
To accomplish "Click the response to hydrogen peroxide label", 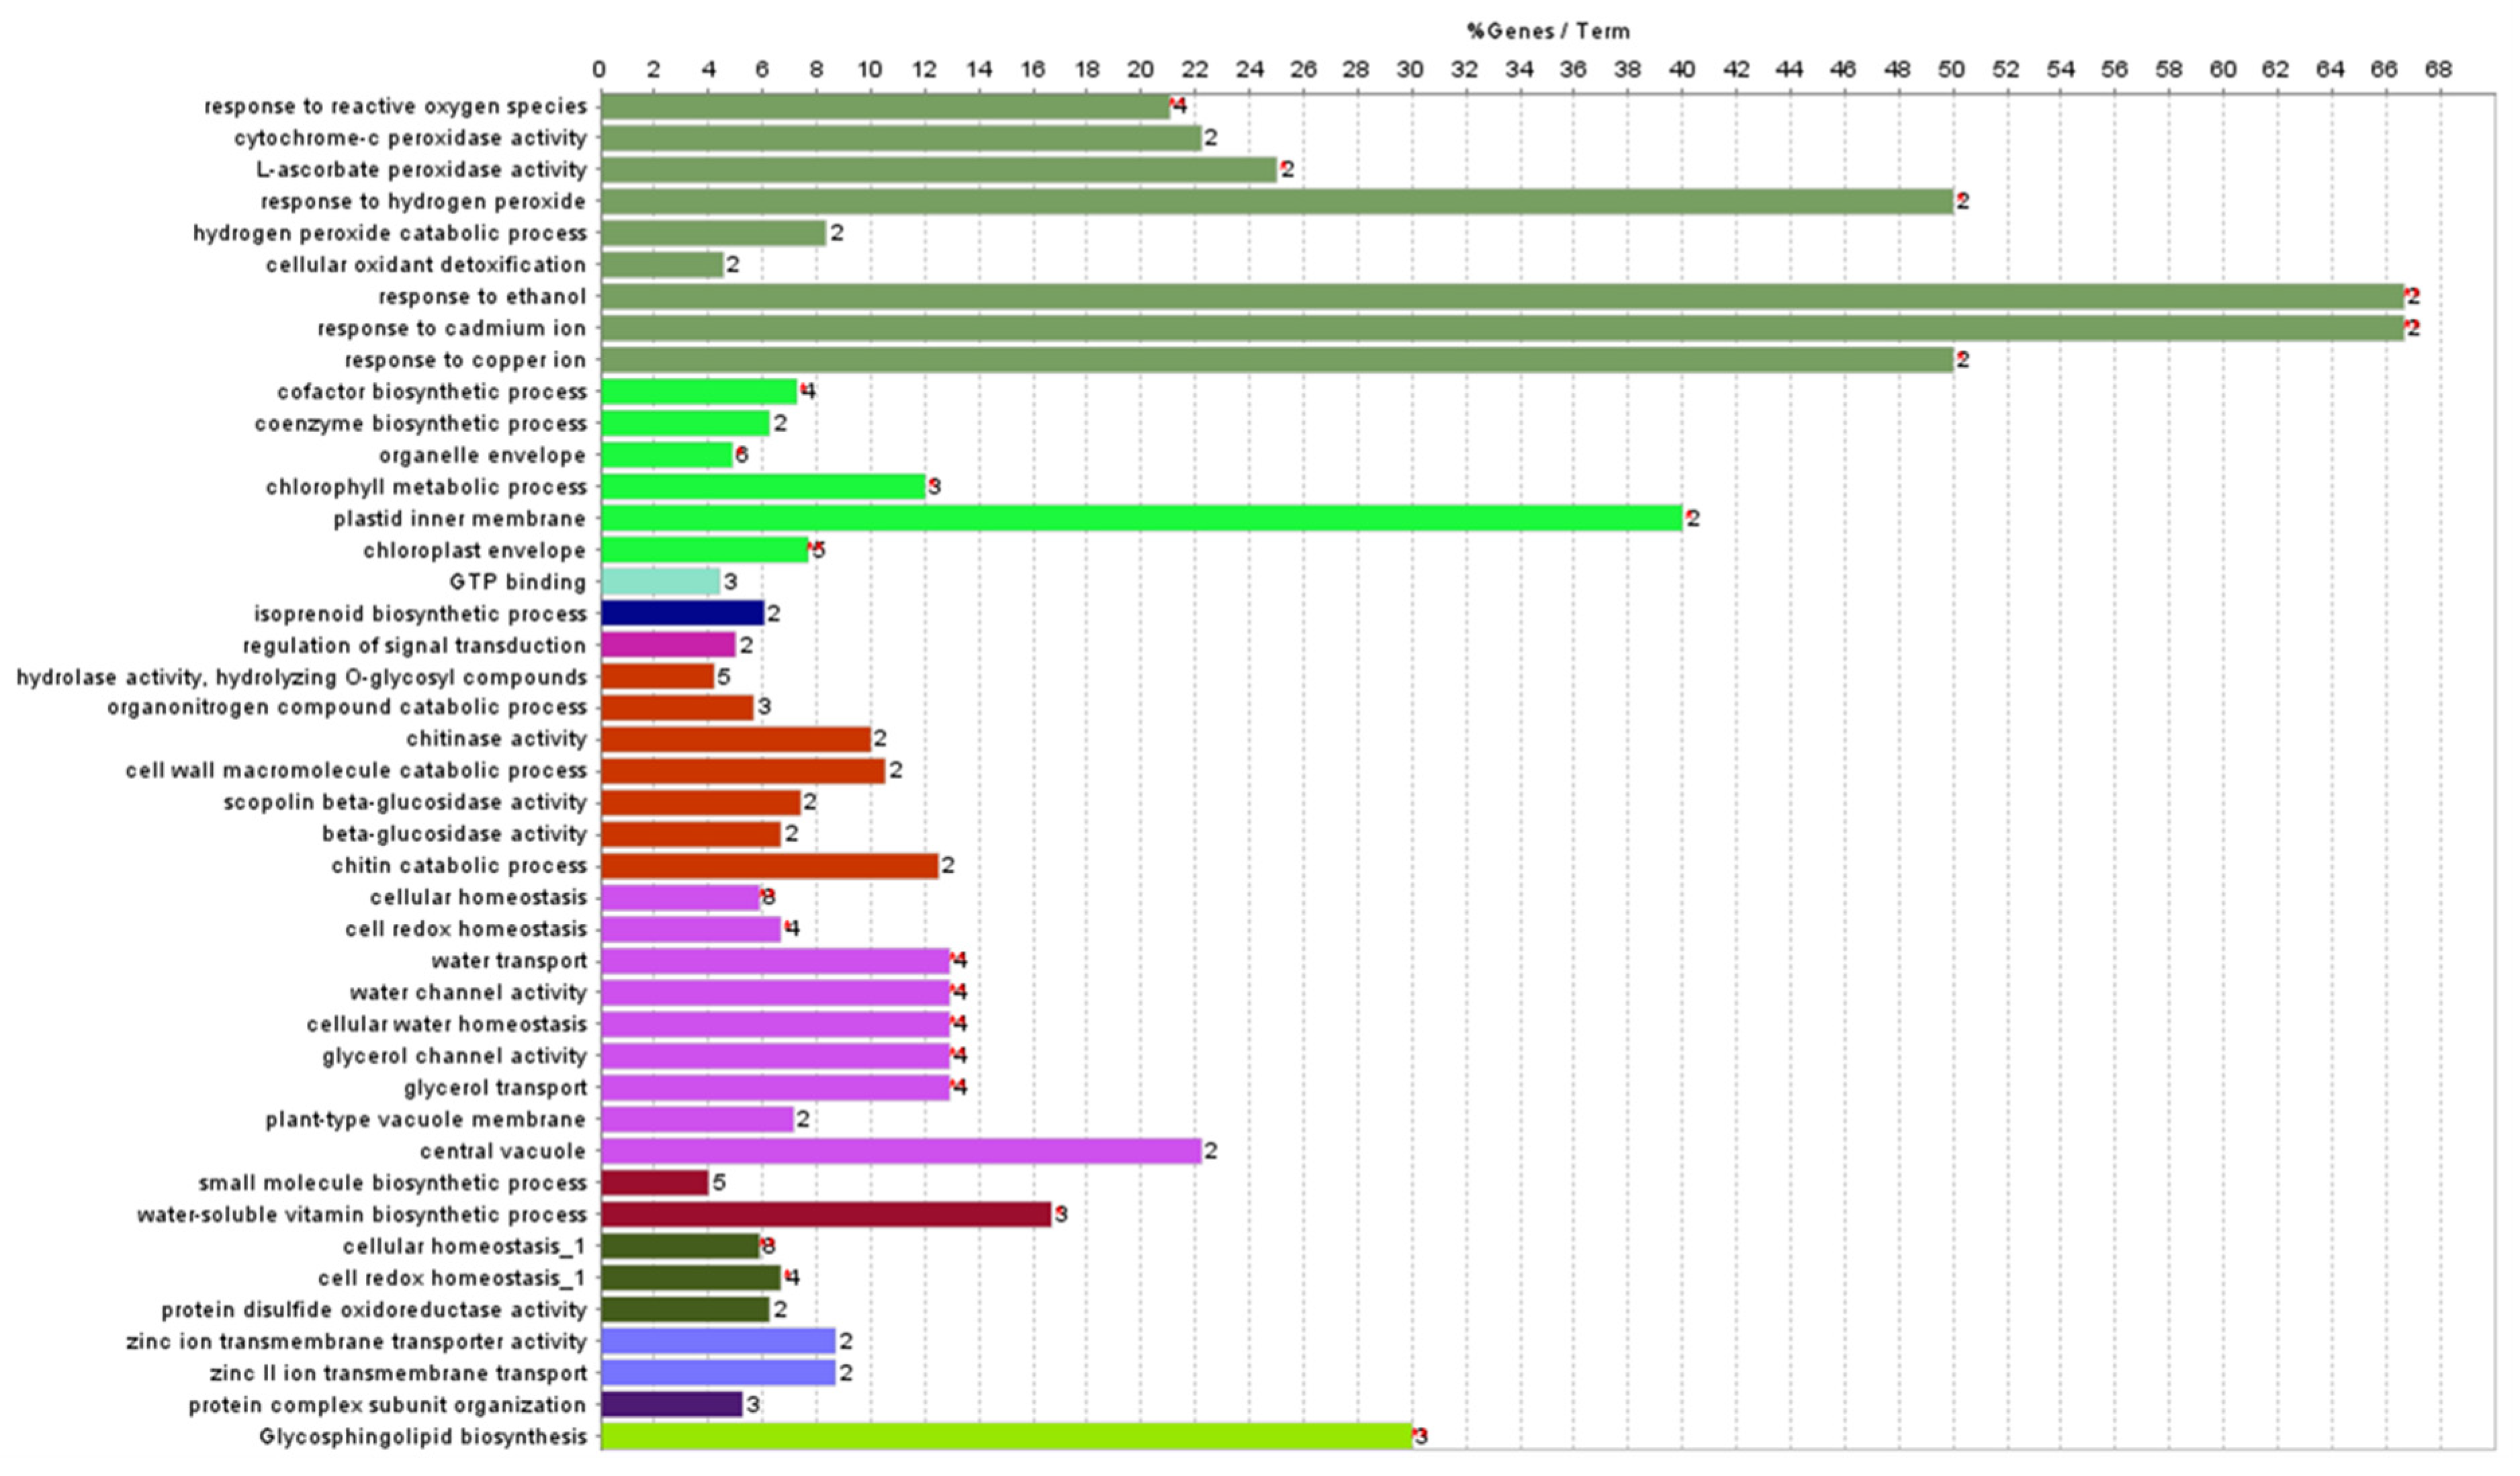I will pos(423,201).
